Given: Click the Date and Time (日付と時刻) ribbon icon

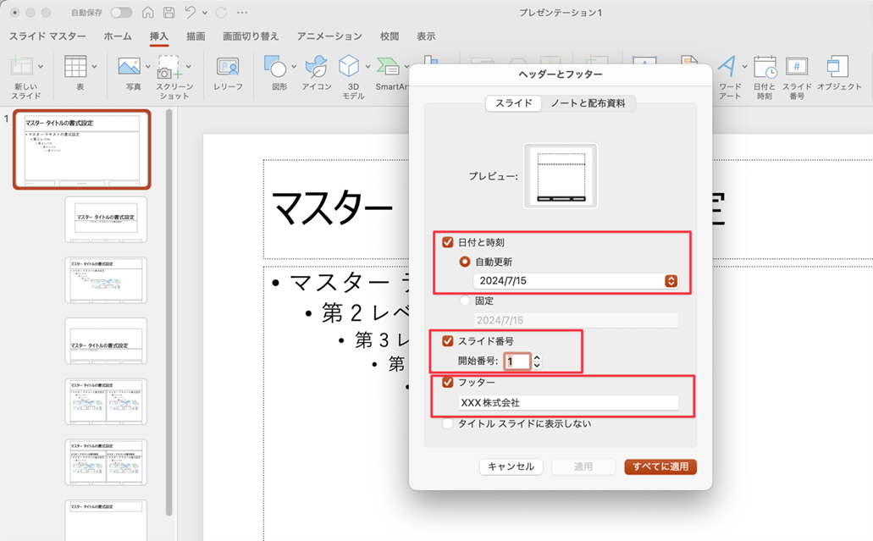Looking at the screenshot, I should tap(765, 67).
